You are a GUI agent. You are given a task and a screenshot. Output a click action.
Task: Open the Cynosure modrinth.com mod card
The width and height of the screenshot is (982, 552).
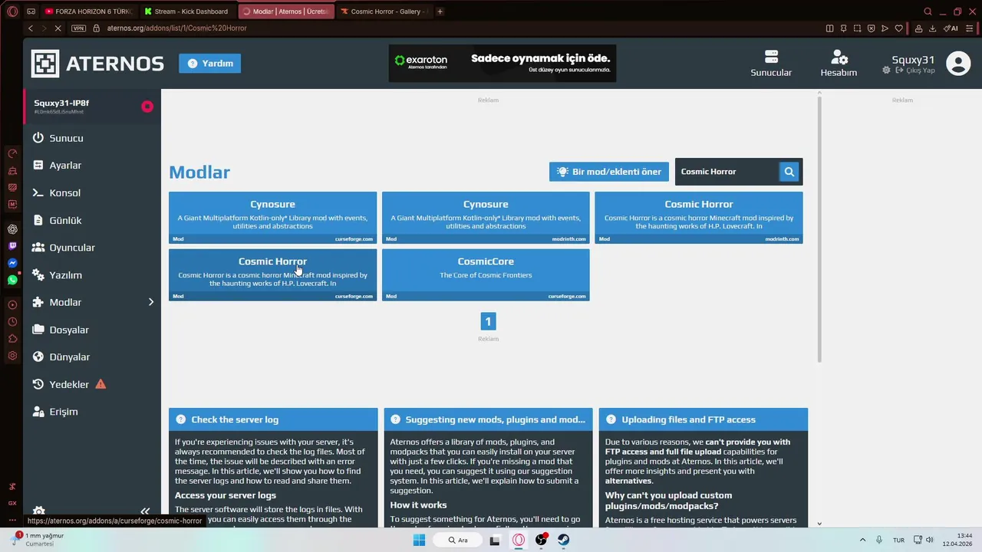[486, 218]
